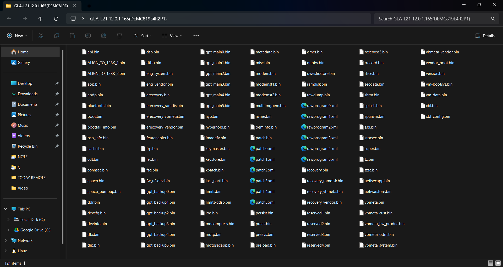
Task: Click the GLA-L21 breadcrumb in address bar
Action: [x=128, y=19]
